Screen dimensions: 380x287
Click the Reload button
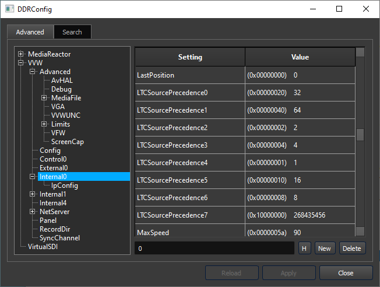click(232, 273)
